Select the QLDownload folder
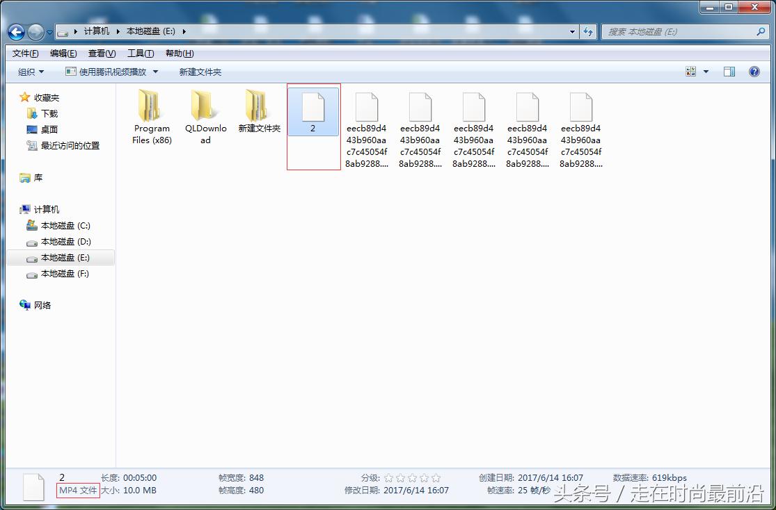The height and width of the screenshot is (510, 776). point(205,117)
